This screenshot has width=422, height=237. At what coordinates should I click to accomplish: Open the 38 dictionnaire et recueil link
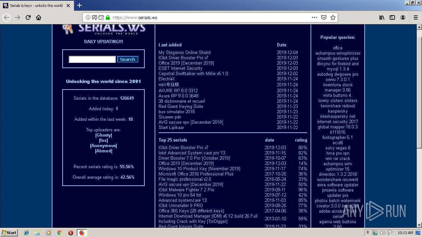pos(182,101)
